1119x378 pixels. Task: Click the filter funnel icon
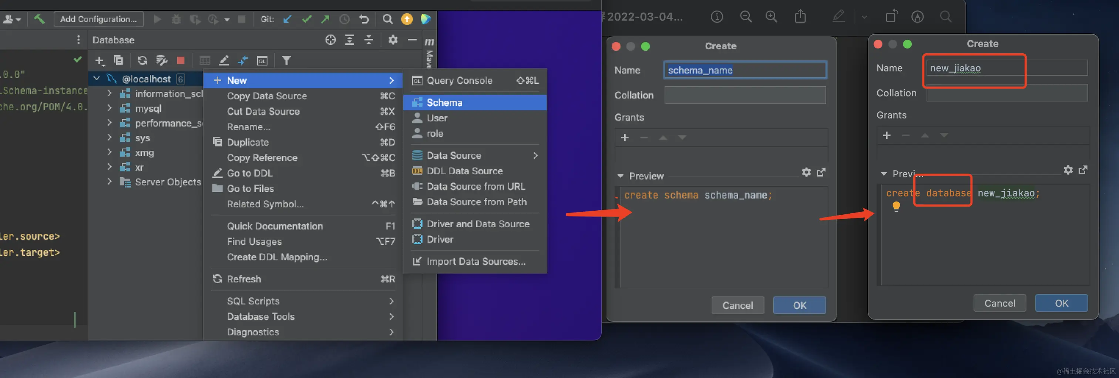(x=286, y=60)
